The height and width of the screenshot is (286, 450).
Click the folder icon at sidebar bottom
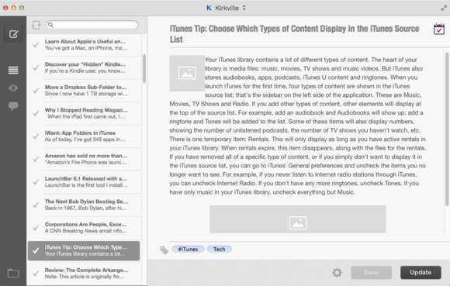point(13,274)
